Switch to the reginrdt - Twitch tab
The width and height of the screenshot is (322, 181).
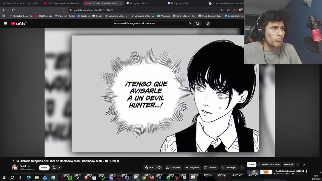[145, 3]
